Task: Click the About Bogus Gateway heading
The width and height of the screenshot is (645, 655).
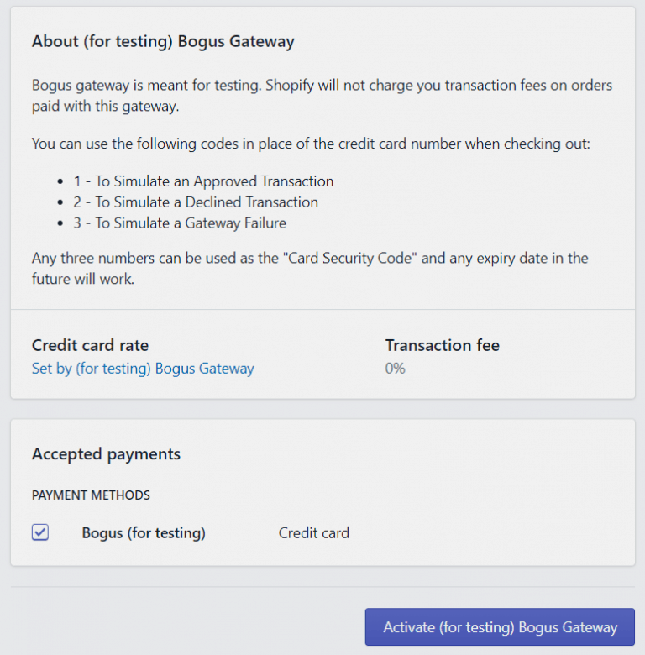Action: (163, 41)
